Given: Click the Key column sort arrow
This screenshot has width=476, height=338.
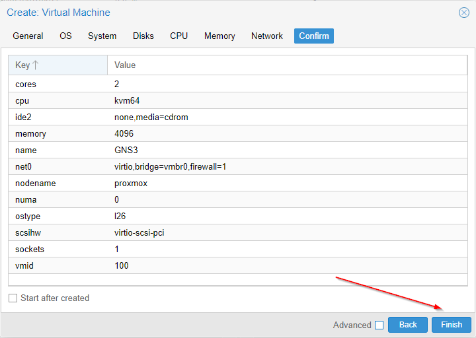Looking at the screenshot, I should pyautogui.click(x=36, y=65).
